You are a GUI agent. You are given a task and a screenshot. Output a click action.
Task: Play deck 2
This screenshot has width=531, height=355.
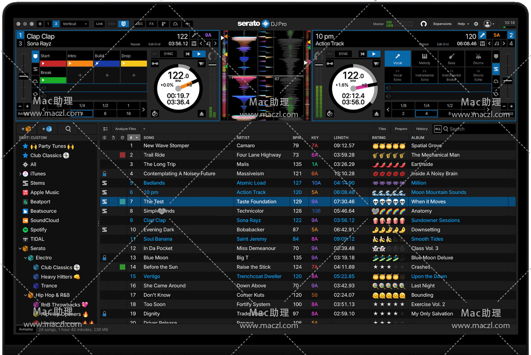point(374,54)
